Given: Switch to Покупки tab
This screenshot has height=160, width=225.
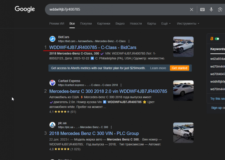Looking at the screenshot, I should tap(86, 23).
